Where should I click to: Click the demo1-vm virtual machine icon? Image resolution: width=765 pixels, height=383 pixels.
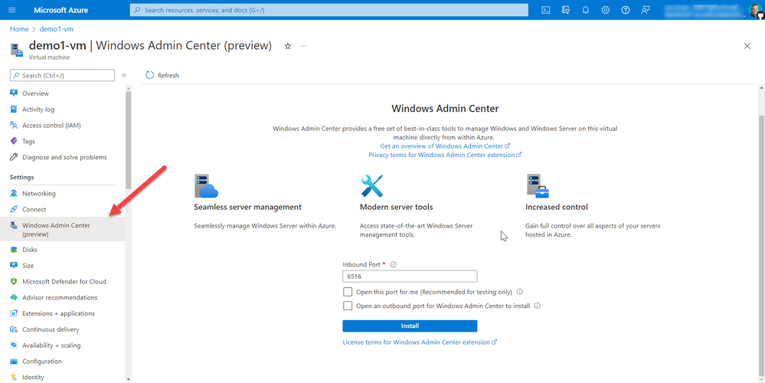(x=17, y=50)
